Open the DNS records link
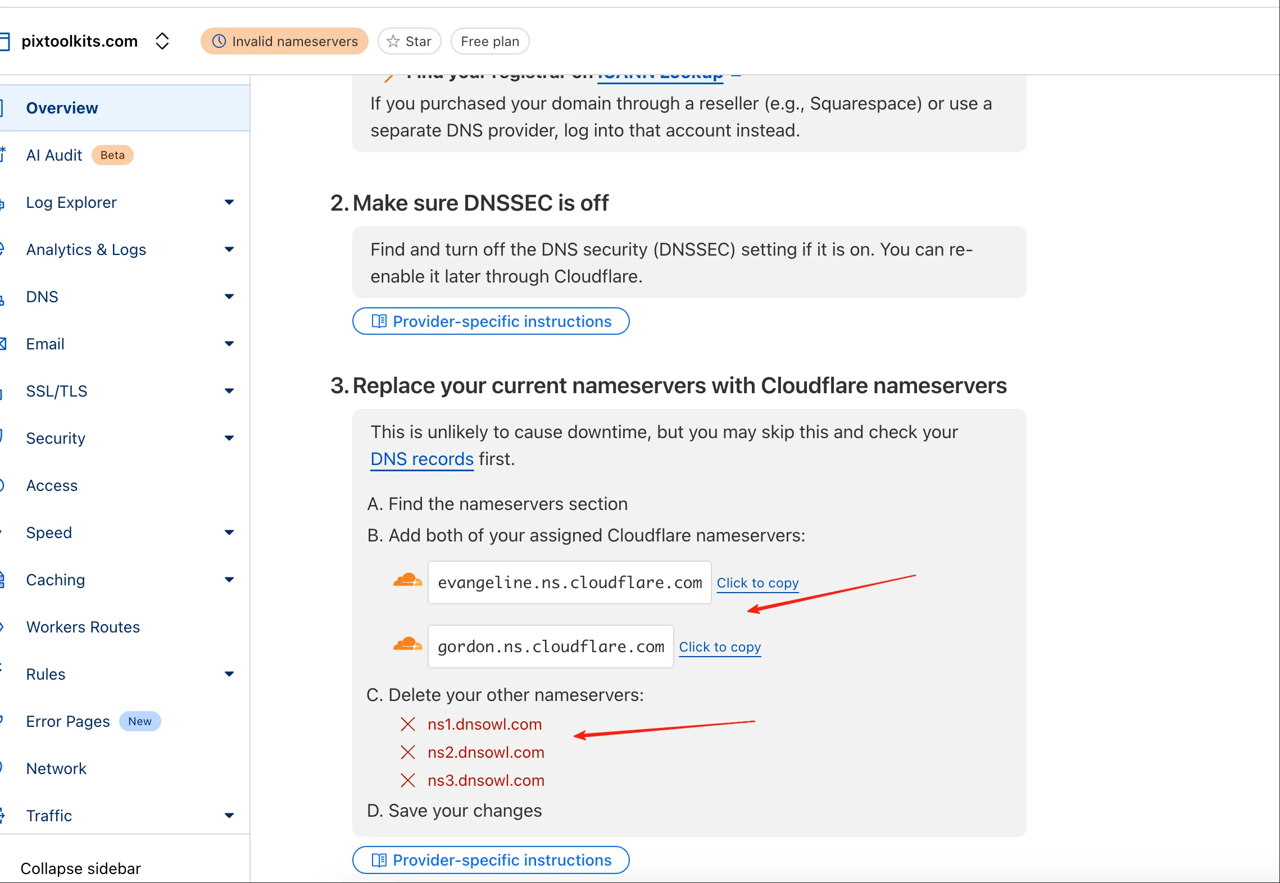The height and width of the screenshot is (883, 1280). tap(422, 459)
